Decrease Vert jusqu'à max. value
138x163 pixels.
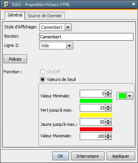click(x=108, y=109)
